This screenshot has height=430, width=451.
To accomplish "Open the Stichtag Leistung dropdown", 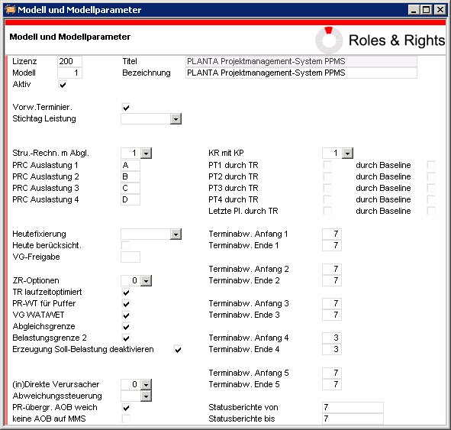I will (176, 119).
